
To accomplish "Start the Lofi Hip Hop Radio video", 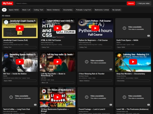I will point(58,62).
